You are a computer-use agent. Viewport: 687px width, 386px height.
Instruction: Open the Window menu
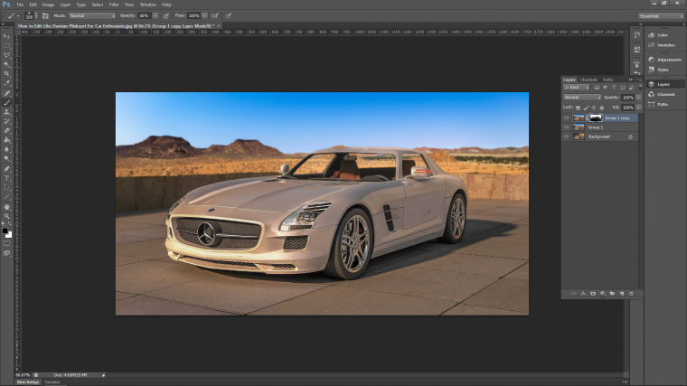148,5
